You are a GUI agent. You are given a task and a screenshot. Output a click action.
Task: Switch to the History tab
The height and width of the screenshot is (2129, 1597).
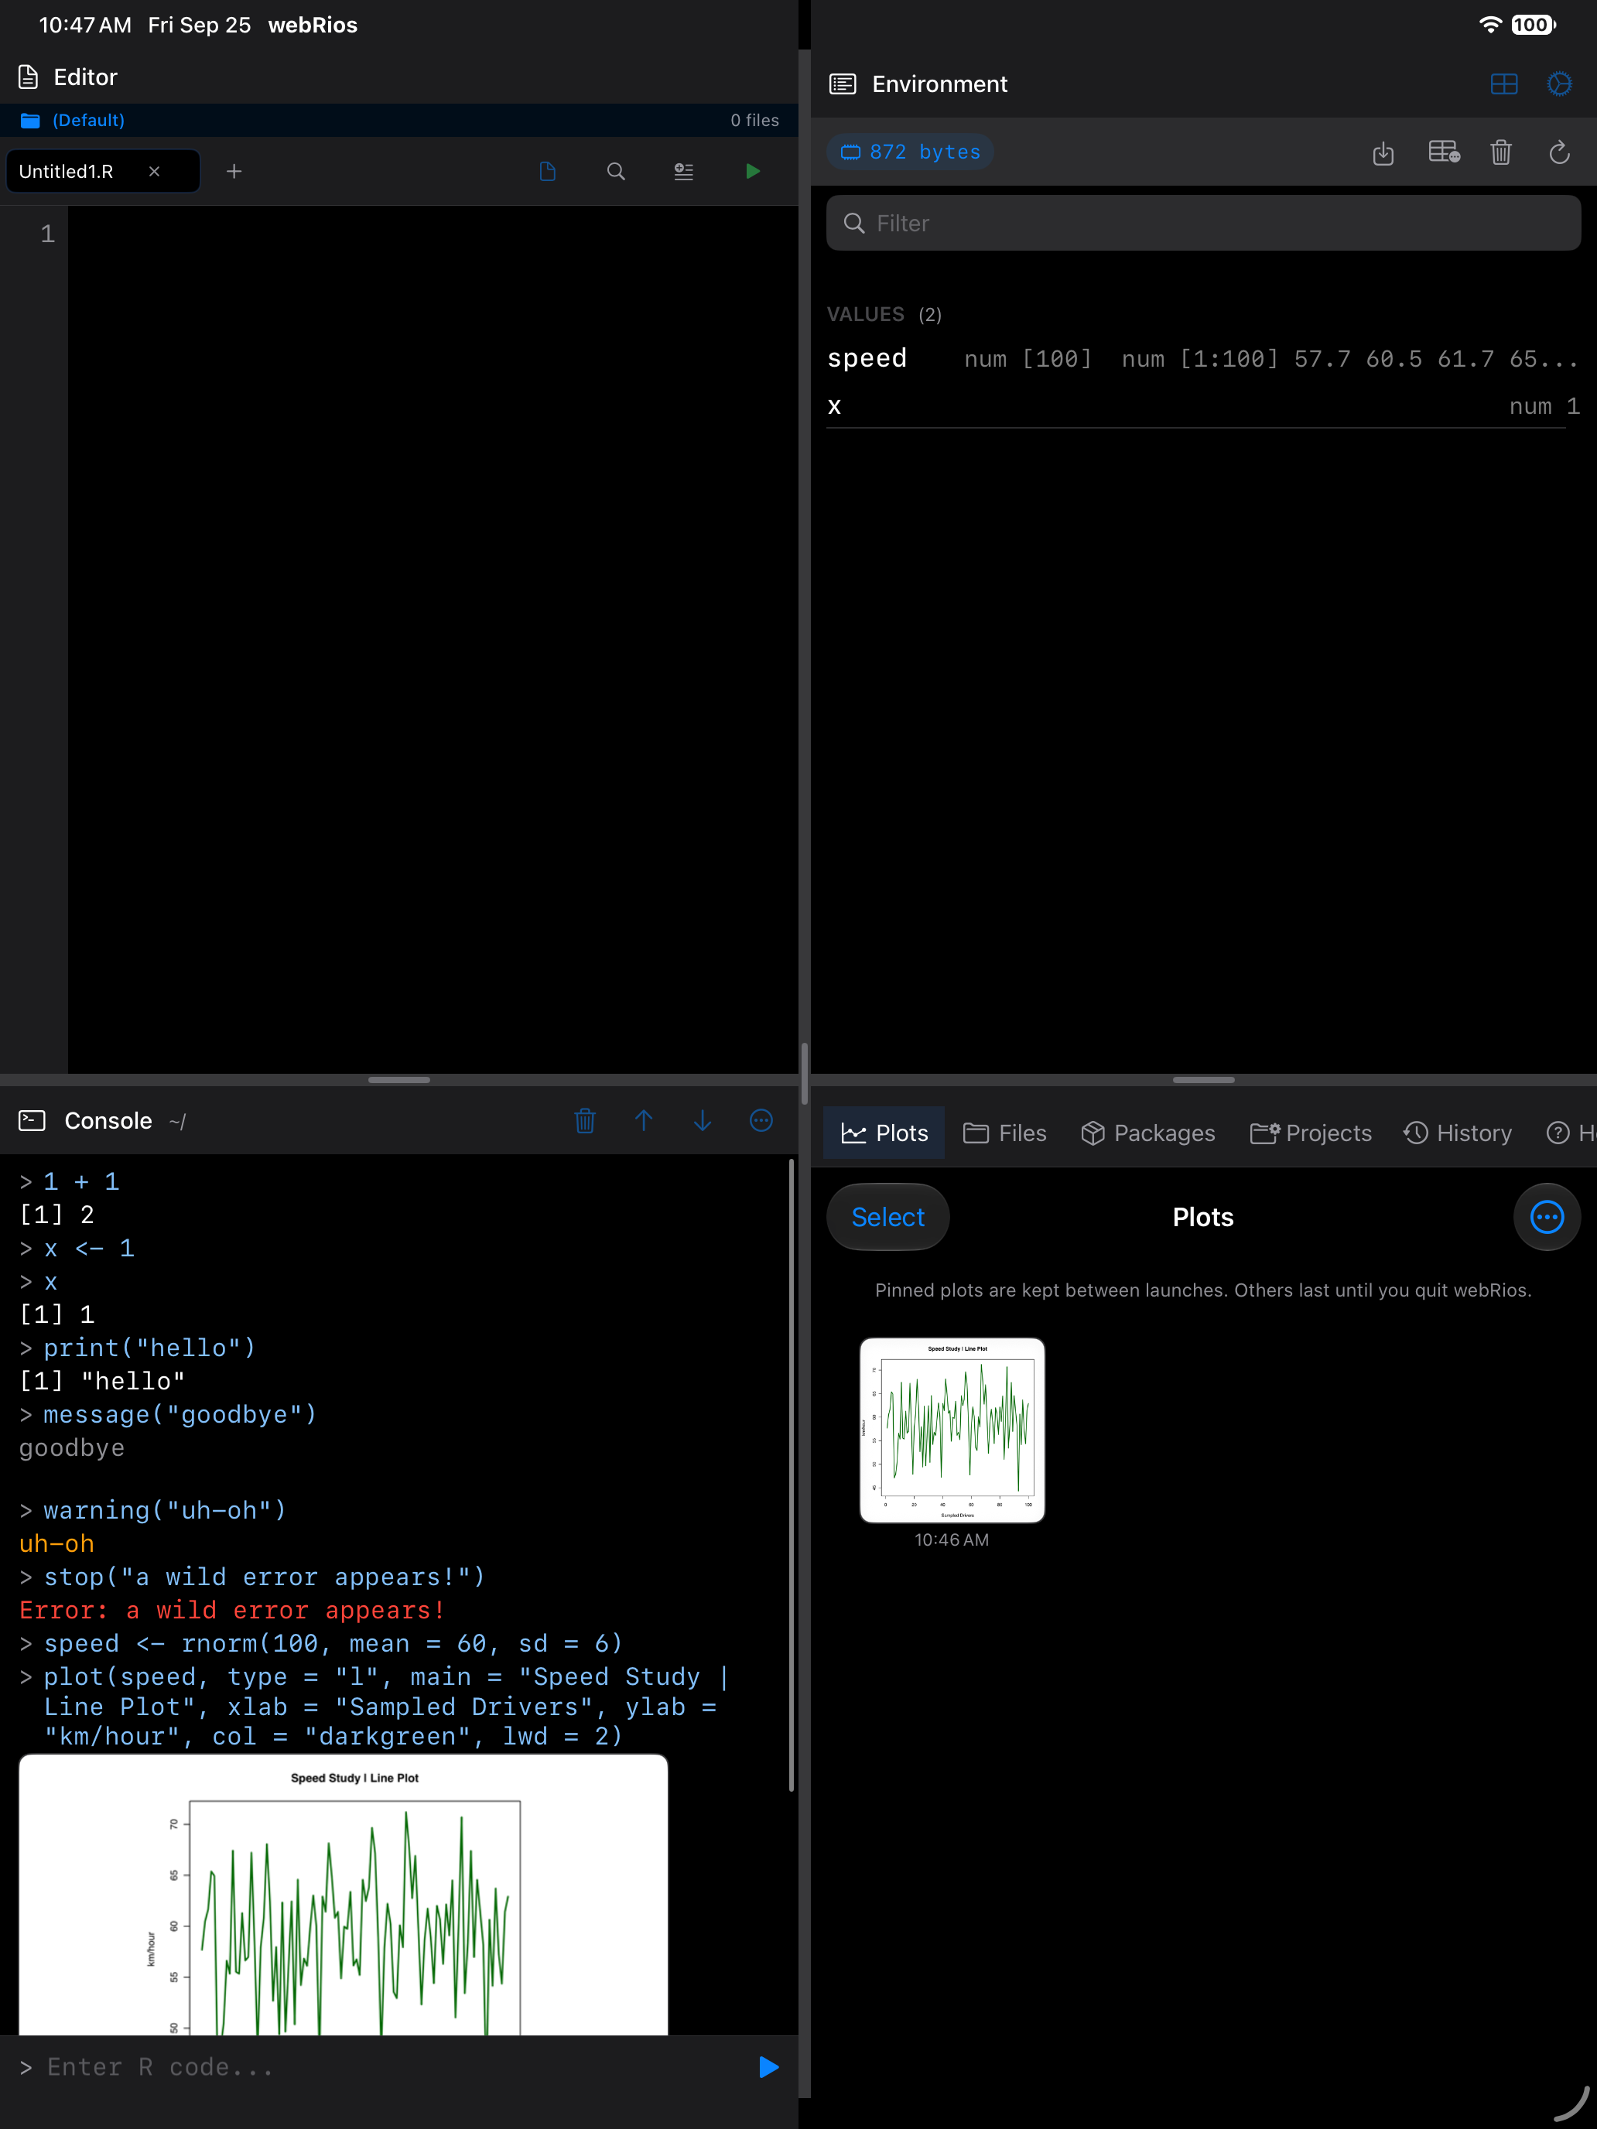[x=1458, y=1133]
